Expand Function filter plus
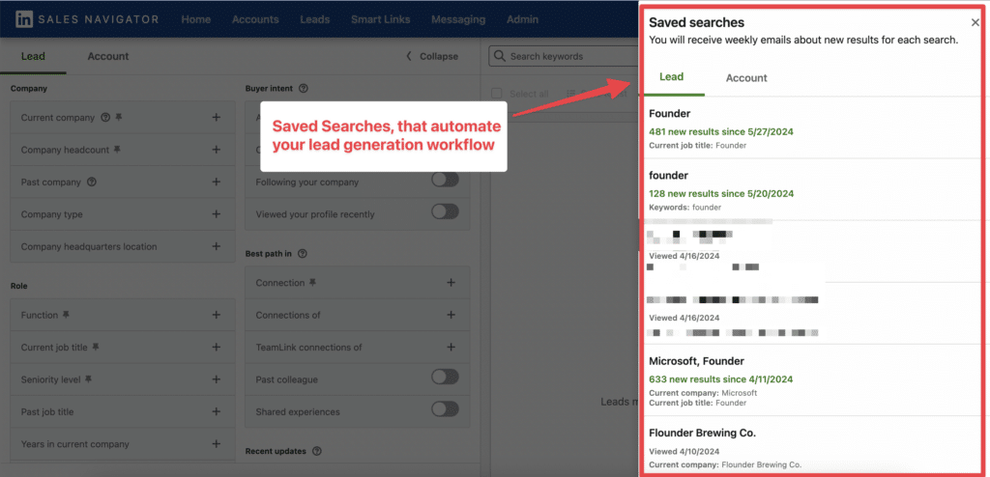990x477 pixels. coord(216,315)
